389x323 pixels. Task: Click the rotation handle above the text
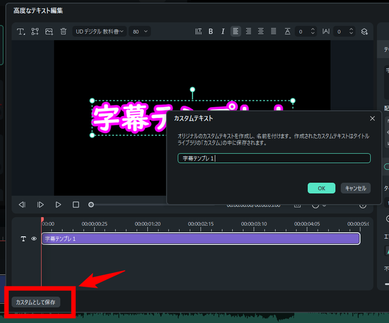(x=193, y=90)
